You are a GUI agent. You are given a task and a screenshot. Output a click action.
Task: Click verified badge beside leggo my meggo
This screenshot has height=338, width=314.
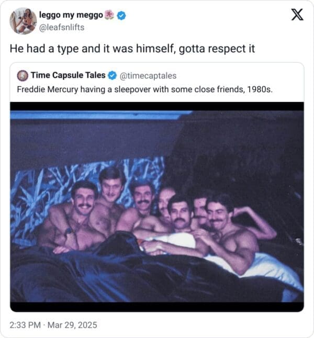121,16
